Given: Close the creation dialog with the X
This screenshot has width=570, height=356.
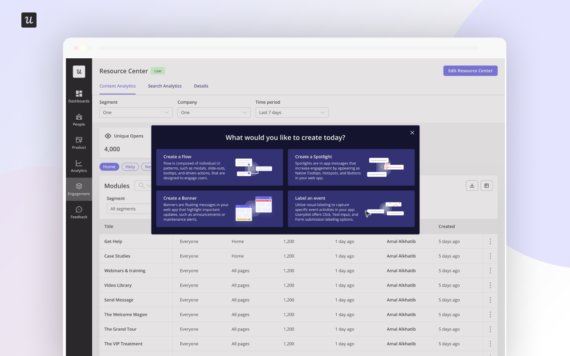Looking at the screenshot, I should [x=412, y=132].
